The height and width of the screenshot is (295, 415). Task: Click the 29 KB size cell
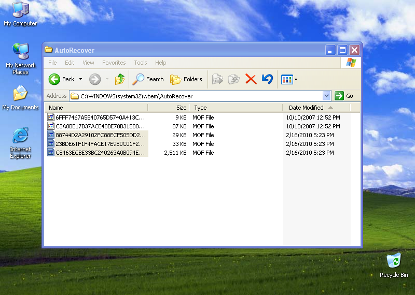[179, 135]
